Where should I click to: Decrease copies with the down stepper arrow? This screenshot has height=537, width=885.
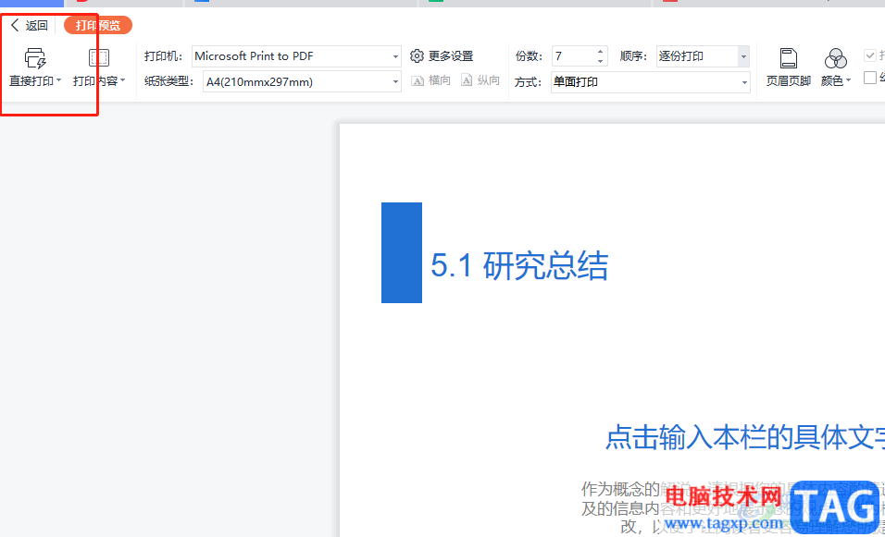click(x=600, y=61)
